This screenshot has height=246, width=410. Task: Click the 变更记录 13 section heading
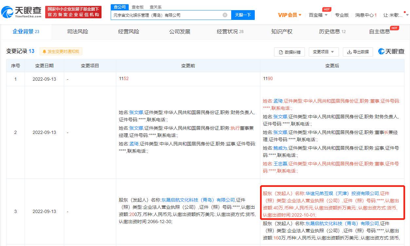(x=20, y=51)
